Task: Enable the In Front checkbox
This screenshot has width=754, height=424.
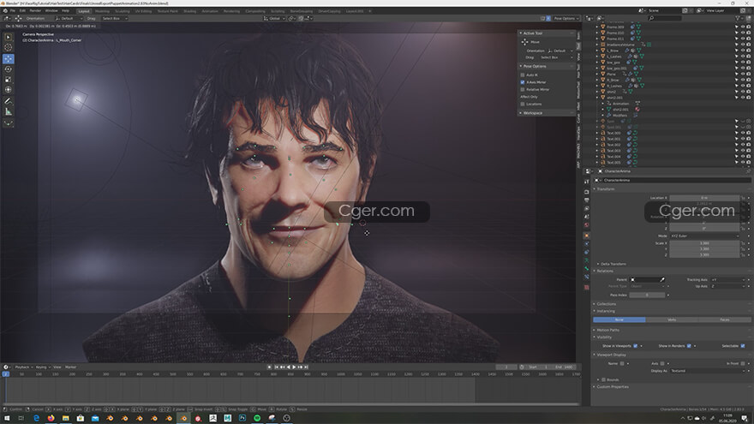Action: 743,363
